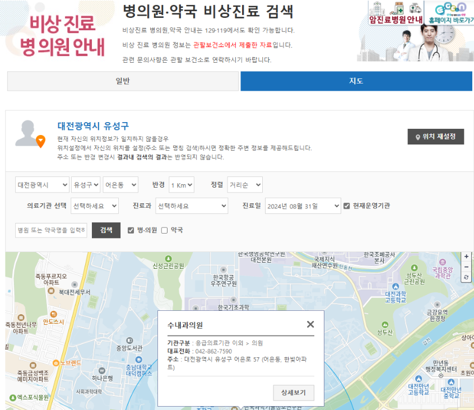
Task: Toggle the 현재운영기관 checkbox
Action: pos(347,206)
